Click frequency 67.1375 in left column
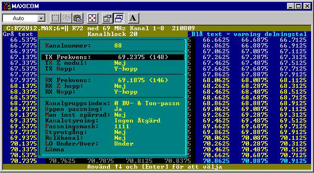The height and width of the screenshot is (173, 314). click(24, 57)
